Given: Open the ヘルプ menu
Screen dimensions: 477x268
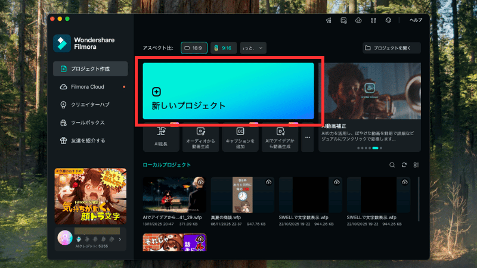Looking at the screenshot, I should 416,20.
